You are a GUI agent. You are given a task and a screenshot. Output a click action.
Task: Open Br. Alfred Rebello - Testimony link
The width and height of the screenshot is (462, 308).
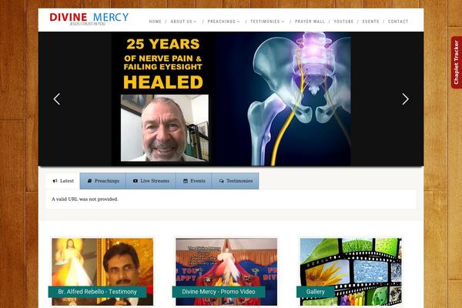pos(98,292)
